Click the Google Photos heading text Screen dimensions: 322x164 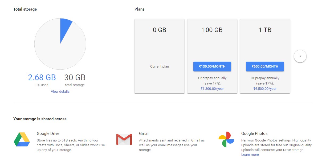click(254, 134)
